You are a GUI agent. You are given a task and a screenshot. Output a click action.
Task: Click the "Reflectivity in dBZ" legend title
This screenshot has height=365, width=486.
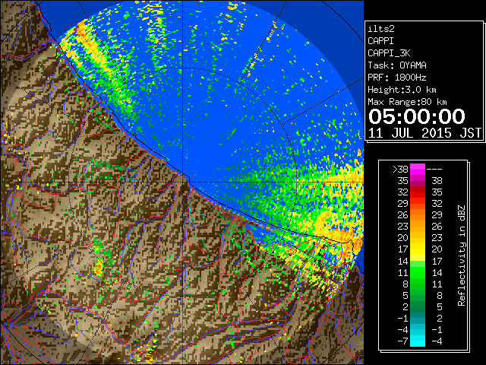tap(462, 255)
